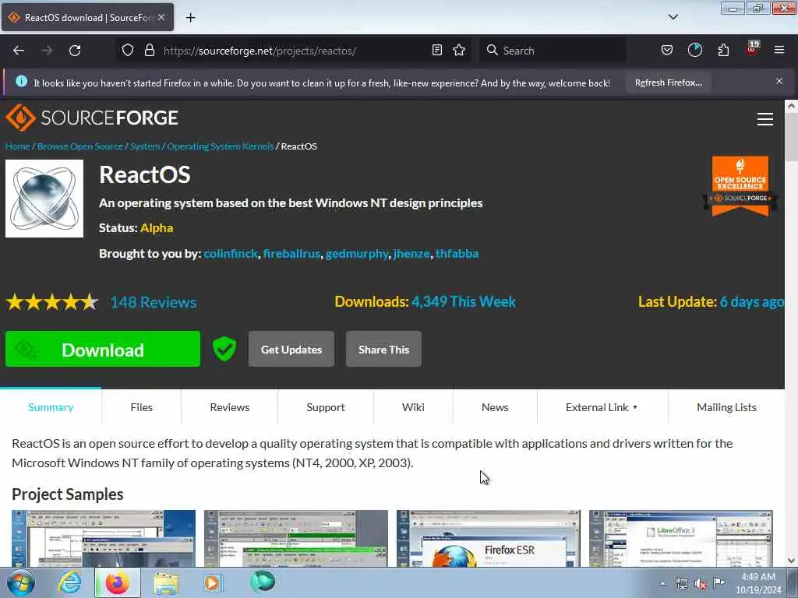The image size is (798, 598).
Task: Click the SourceForge logo
Action: coord(92,118)
